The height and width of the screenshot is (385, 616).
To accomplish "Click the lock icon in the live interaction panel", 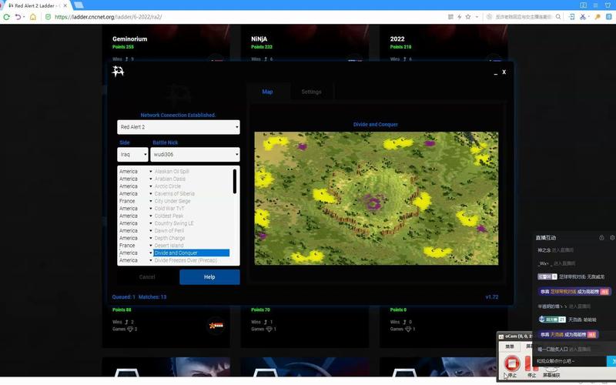I will [x=601, y=238].
